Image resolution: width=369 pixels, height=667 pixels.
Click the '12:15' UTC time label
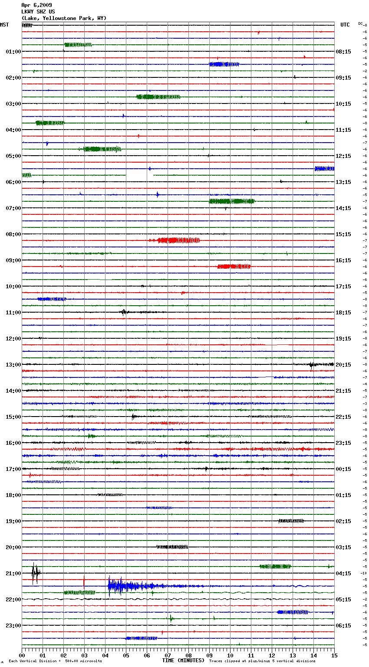tap(343, 156)
